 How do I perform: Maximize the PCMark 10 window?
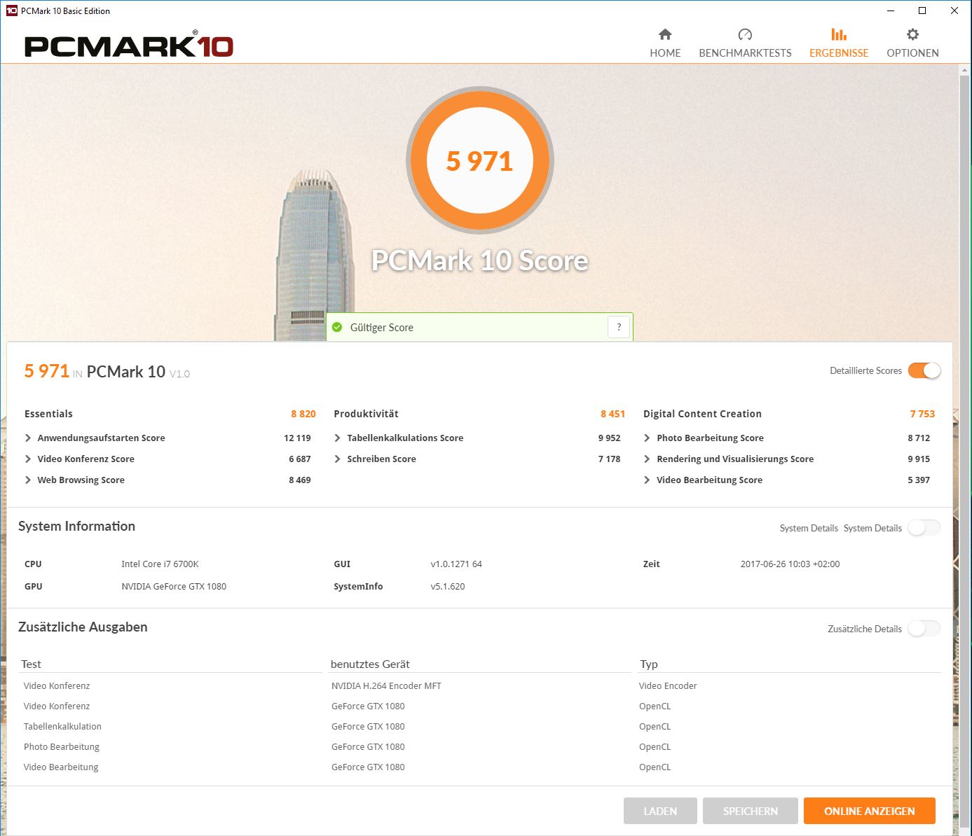[x=922, y=11]
